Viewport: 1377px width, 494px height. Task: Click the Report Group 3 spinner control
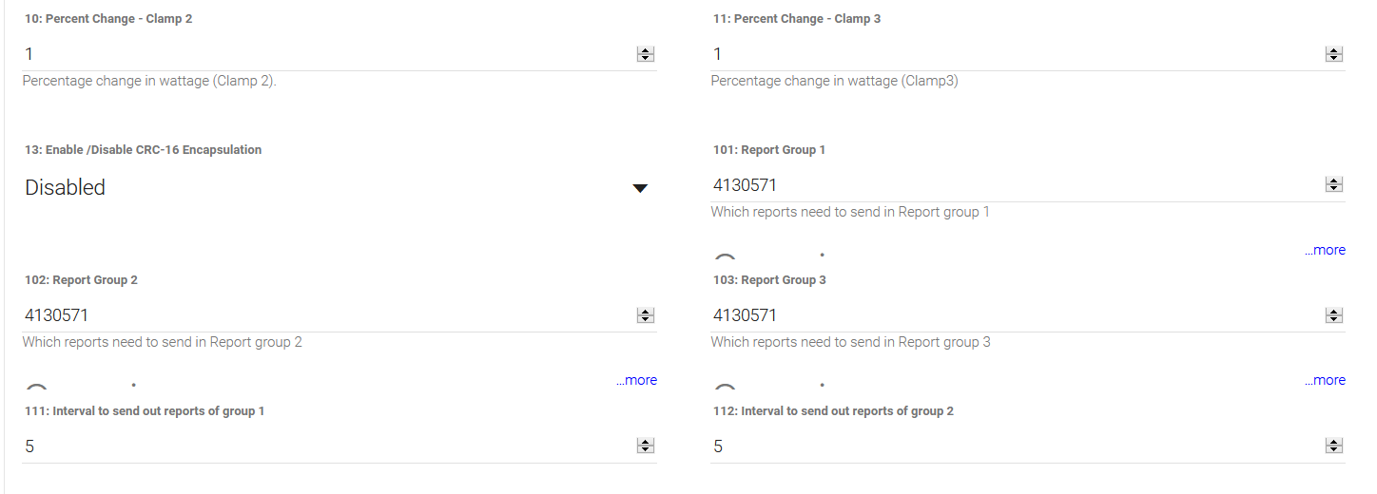(x=1333, y=315)
